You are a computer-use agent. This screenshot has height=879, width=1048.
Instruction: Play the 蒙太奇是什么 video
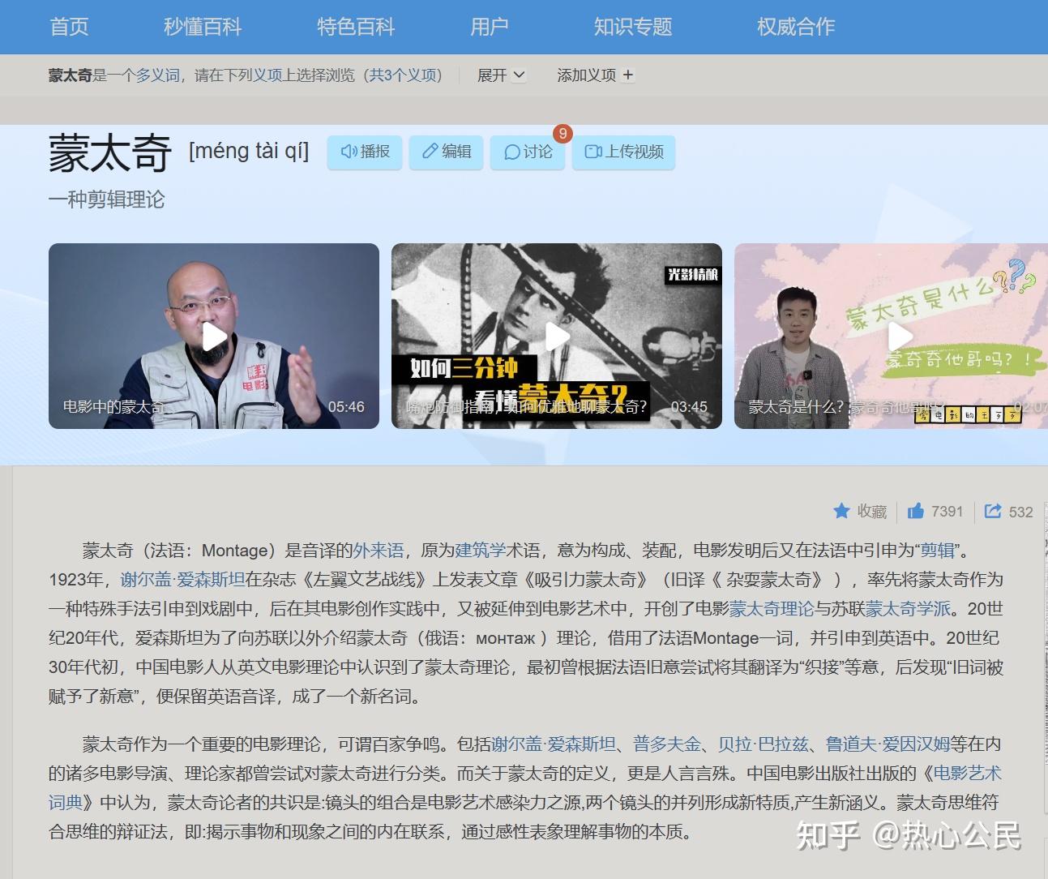900,336
